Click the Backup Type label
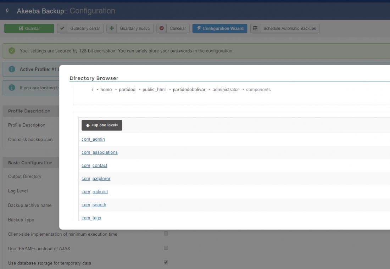Image resolution: width=390 pixels, height=269 pixels. 21,220
